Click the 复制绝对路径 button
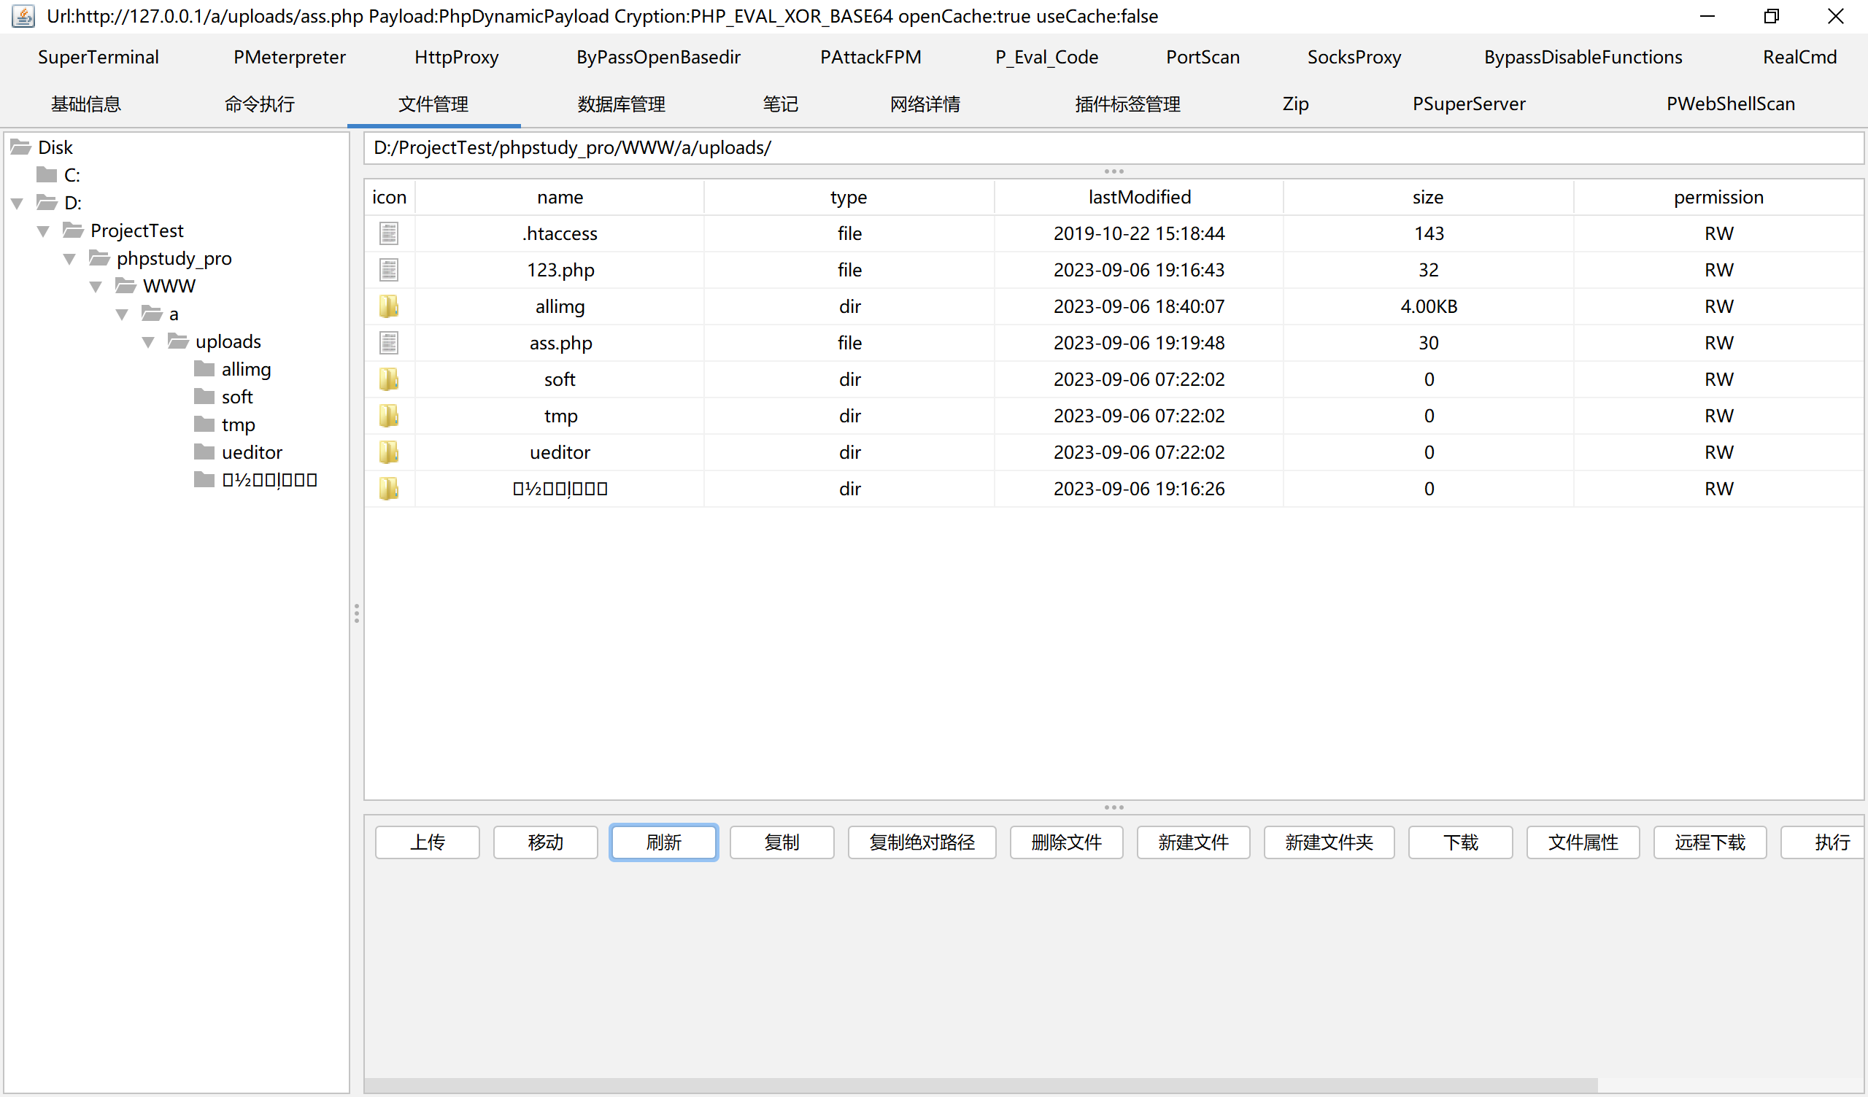 tap(922, 842)
